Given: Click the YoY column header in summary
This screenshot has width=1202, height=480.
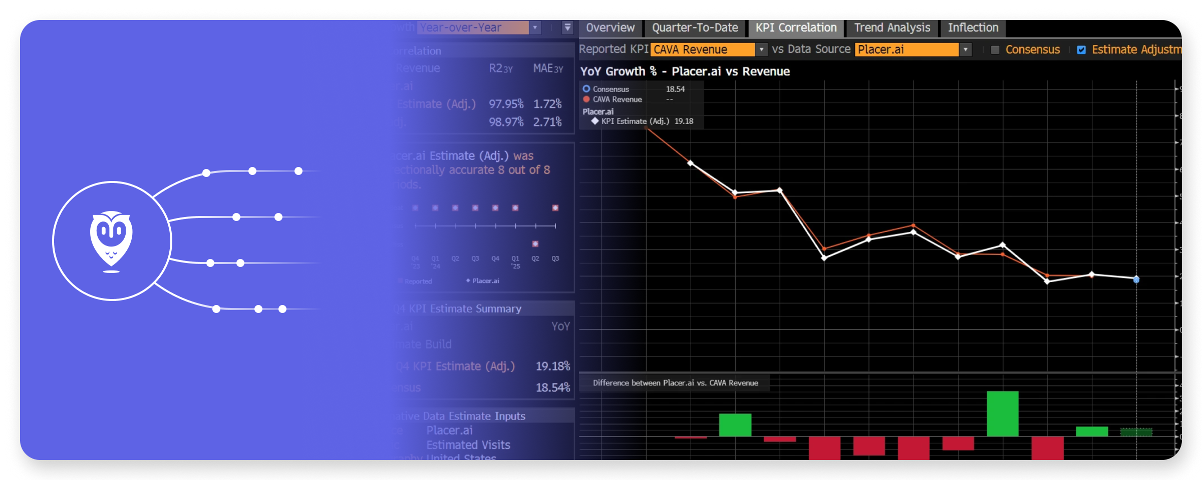Looking at the screenshot, I should tap(560, 326).
